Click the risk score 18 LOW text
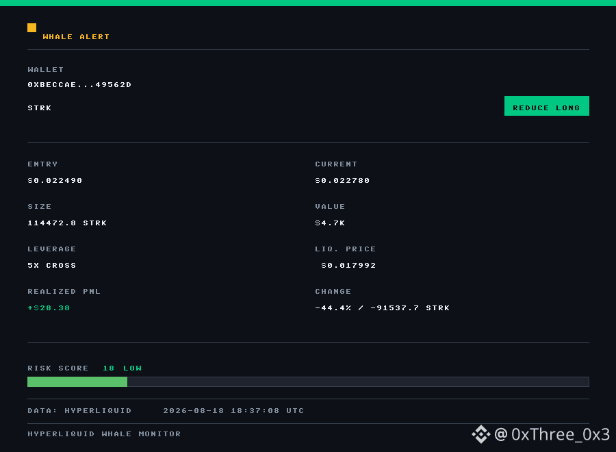616x452 pixels. coord(123,368)
